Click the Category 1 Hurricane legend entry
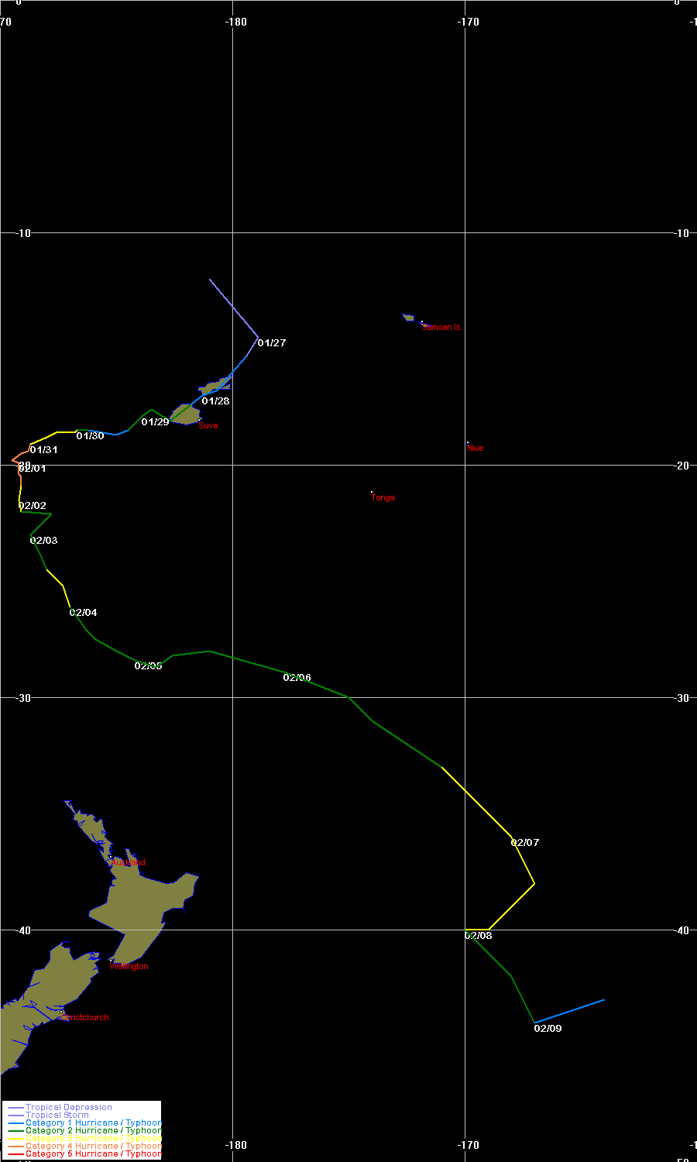Viewport: 697px width, 1162px height. pyautogui.click(x=93, y=1123)
